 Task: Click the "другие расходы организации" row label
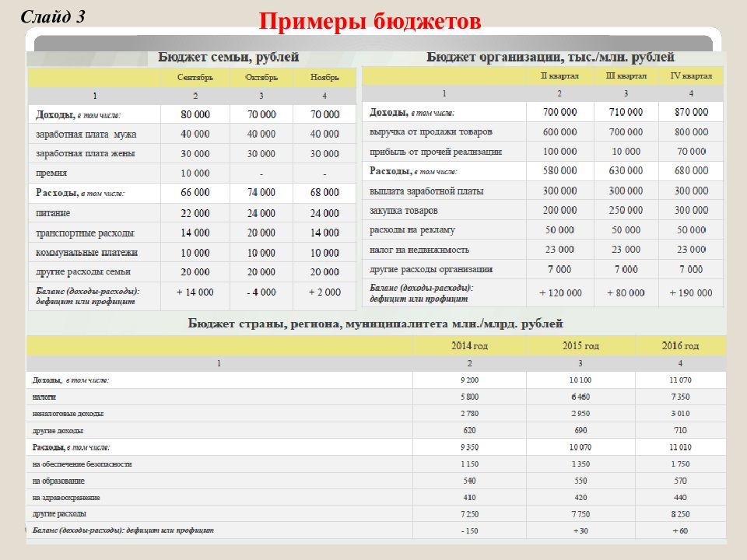[x=431, y=269]
